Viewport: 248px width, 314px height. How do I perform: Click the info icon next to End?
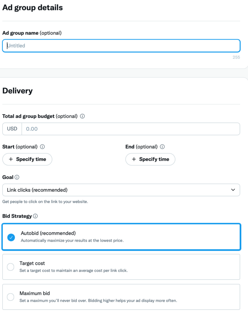point(162,147)
